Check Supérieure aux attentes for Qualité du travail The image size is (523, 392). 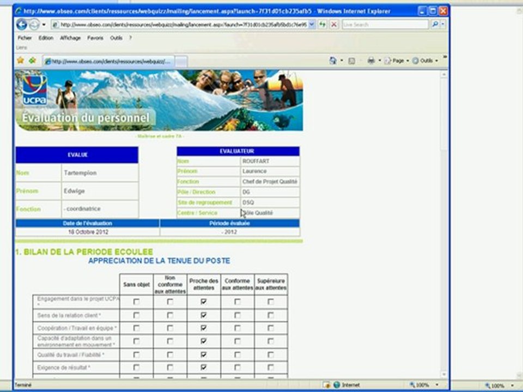(271, 354)
